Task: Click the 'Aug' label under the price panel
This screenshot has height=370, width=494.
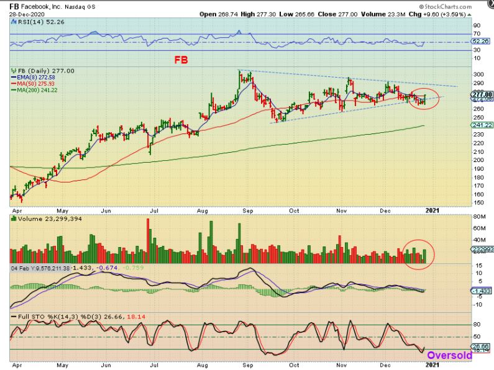Action: tap(203, 211)
